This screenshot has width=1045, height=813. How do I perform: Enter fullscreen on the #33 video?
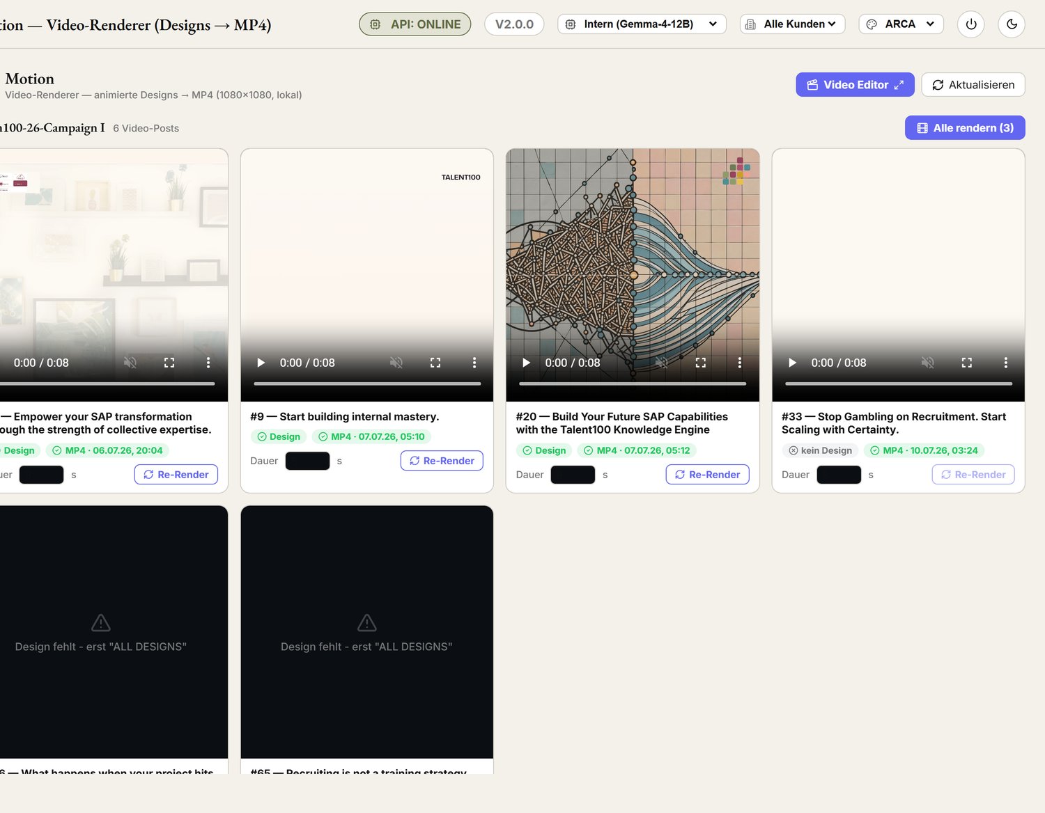966,363
